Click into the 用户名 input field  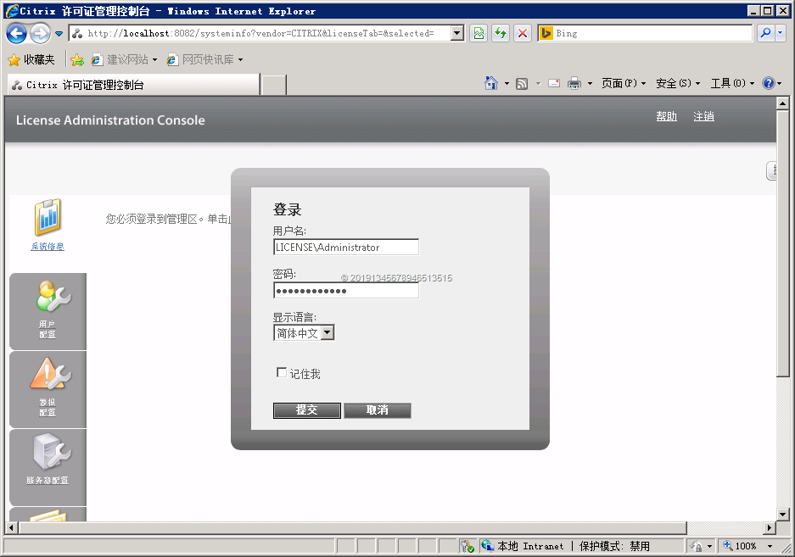pos(345,248)
